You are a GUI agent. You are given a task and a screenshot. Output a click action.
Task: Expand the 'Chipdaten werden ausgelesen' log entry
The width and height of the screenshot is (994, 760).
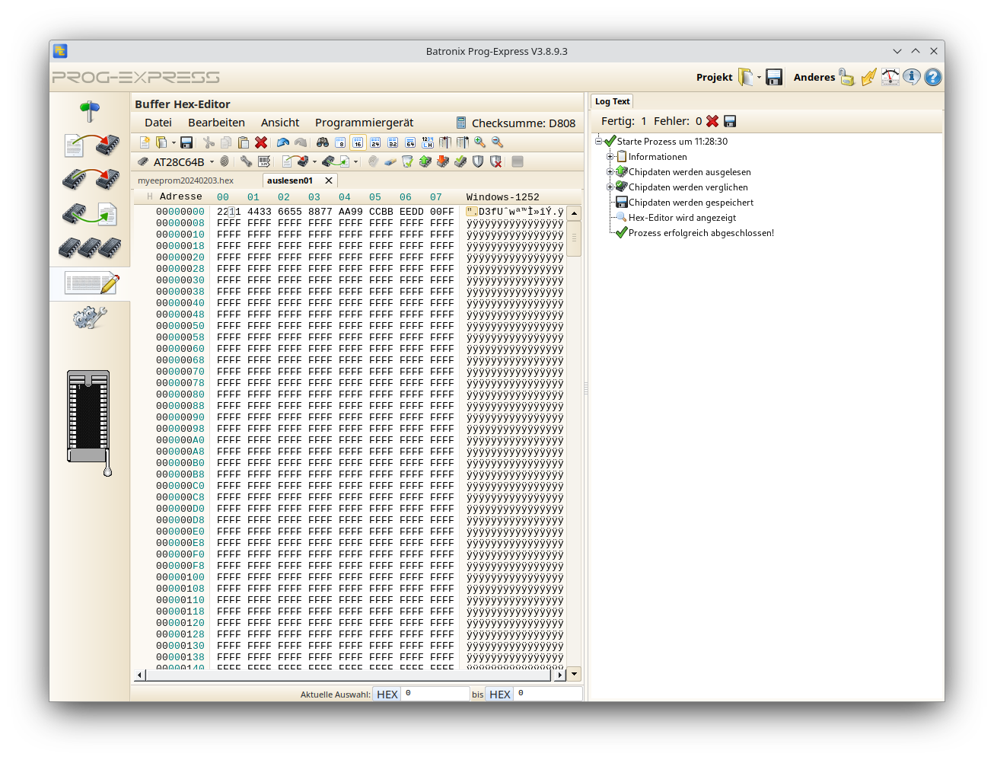pos(610,171)
